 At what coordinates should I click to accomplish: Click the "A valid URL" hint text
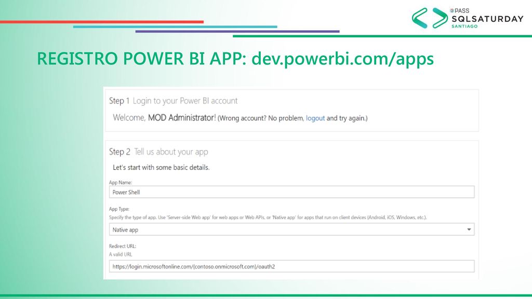tap(121, 254)
